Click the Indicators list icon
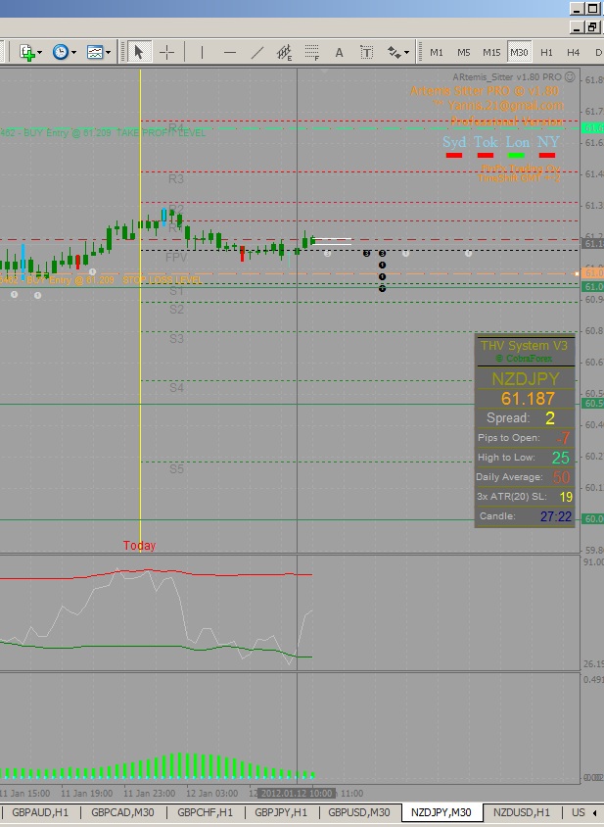 click(x=26, y=52)
